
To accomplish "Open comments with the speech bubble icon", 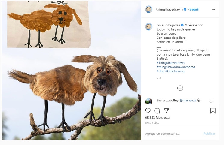I will [x=157, y=111].
